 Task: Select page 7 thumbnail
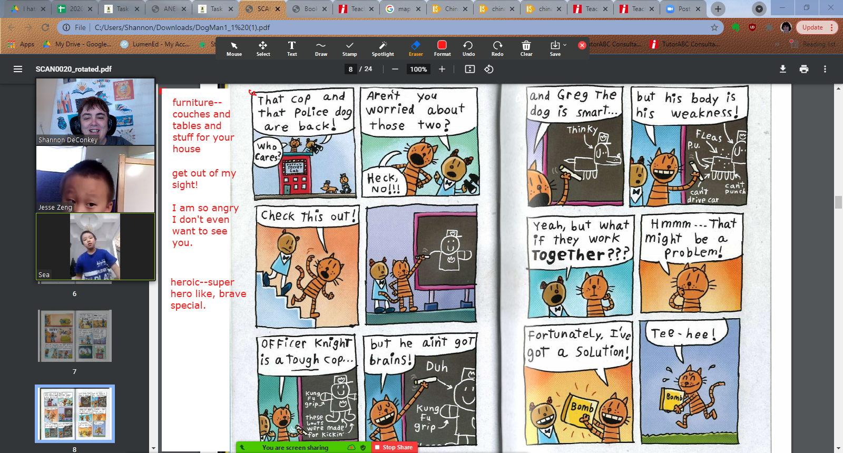coord(75,336)
